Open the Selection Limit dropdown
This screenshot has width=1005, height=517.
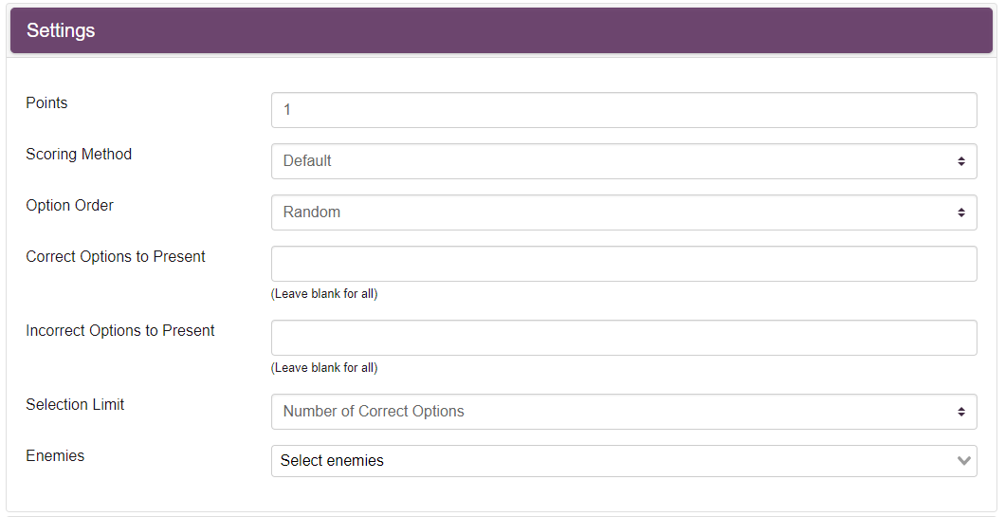tap(624, 412)
